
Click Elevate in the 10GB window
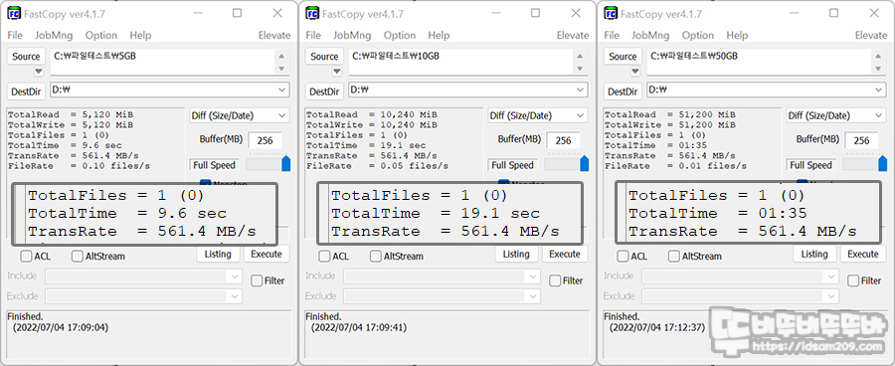[x=573, y=36]
